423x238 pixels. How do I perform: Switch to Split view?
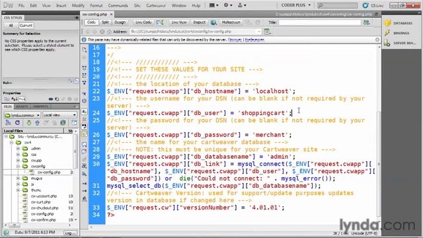click(105, 22)
